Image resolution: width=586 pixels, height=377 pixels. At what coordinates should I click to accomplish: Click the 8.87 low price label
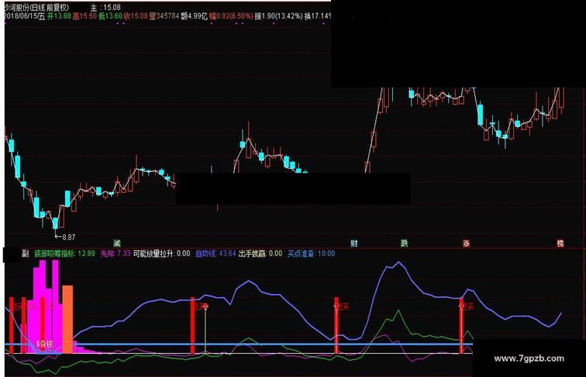point(68,237)
